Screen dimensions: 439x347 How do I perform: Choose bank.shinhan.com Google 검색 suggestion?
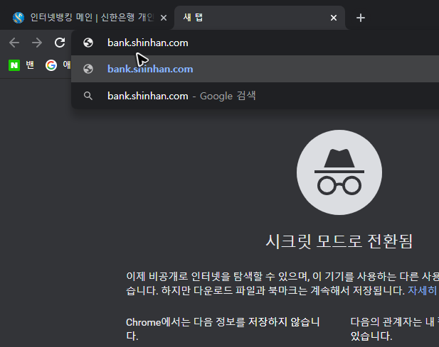255,96
